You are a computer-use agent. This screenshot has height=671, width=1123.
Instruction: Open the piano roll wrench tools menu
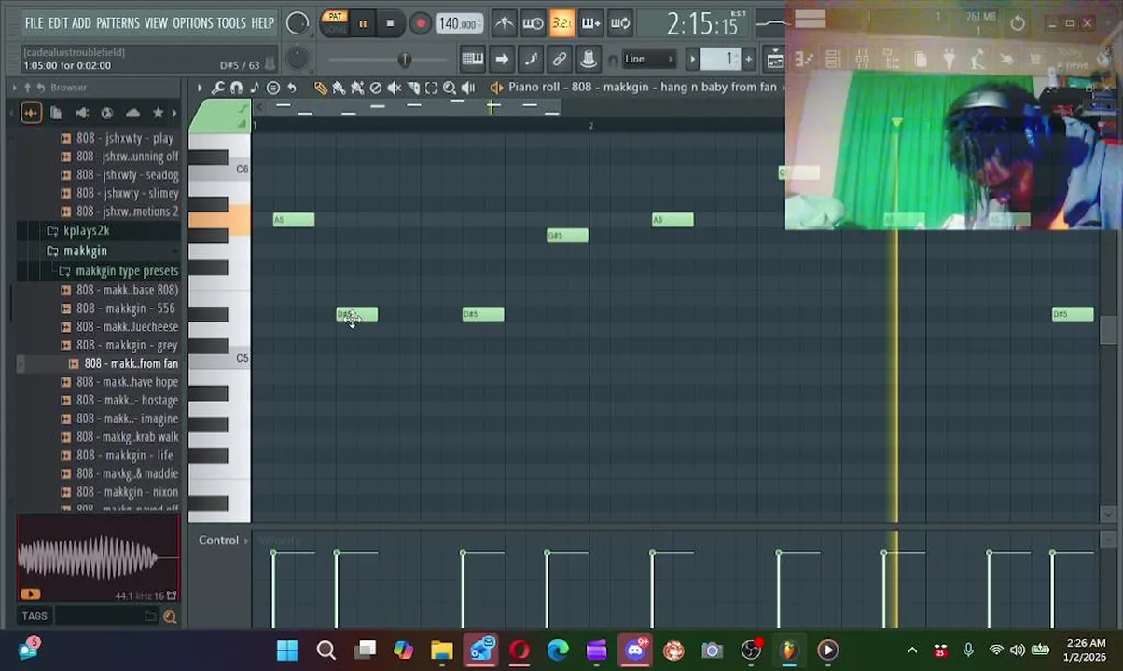pos(217,88)
